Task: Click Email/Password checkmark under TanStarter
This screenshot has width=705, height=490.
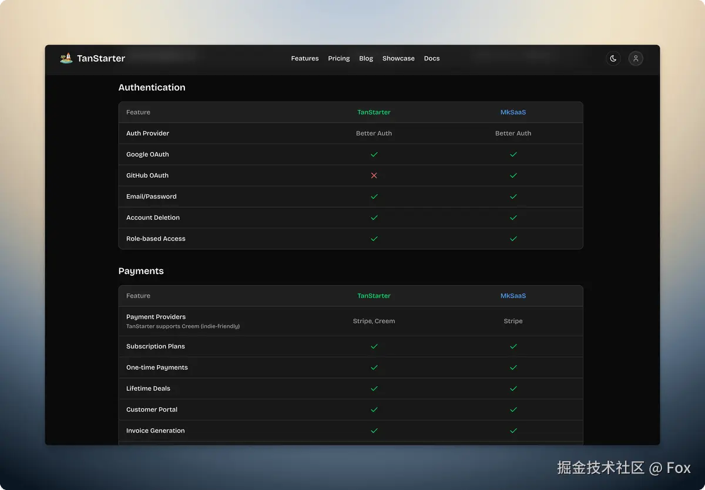Action: 374,197
